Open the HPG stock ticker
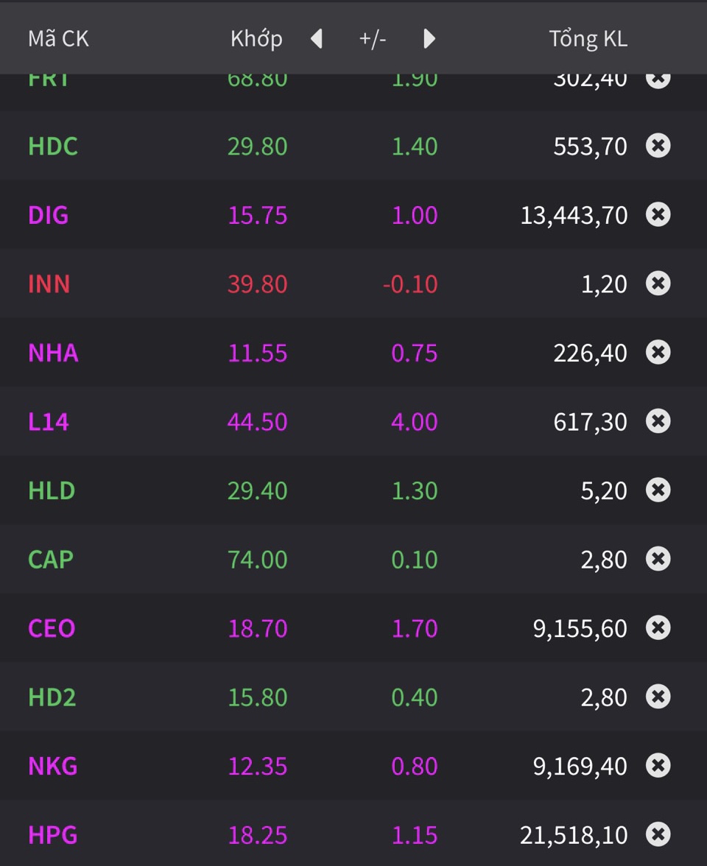Screen dimensions: 707x866 point(53,835)
